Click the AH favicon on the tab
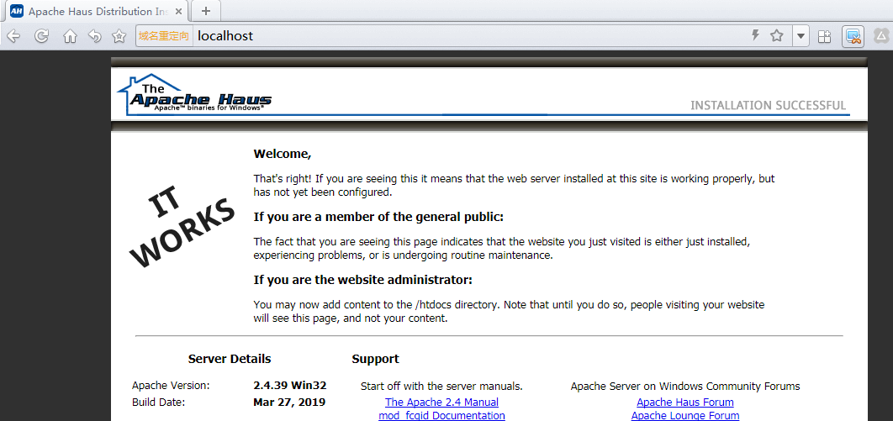The height and width of the screenshot is (421, 893). (17, 12)
